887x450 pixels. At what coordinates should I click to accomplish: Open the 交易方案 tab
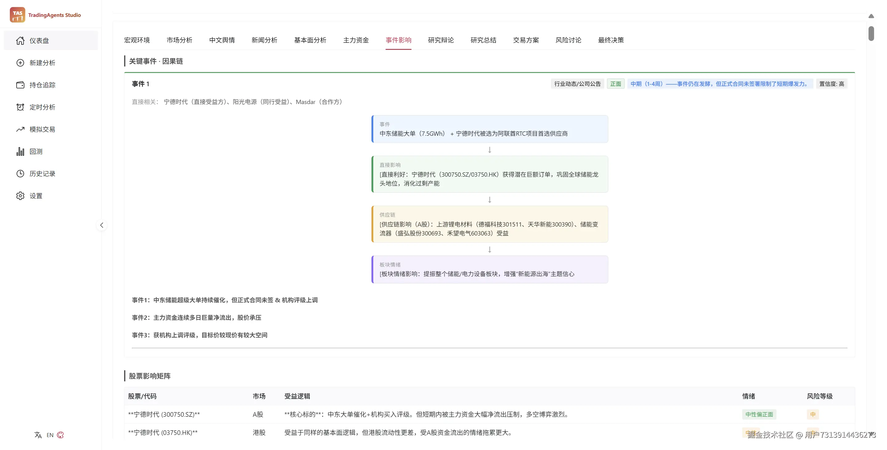tap(526, 40)
